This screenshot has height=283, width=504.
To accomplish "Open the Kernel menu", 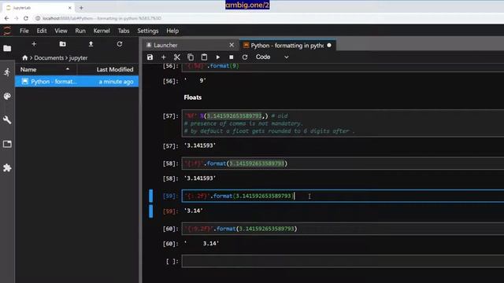I will pyautogui.click(x=102, y=31).
